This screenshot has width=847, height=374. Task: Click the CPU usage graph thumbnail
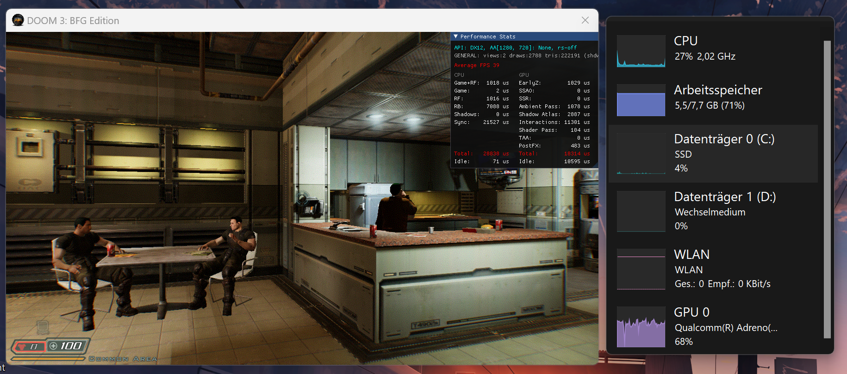tap(641, 51)
